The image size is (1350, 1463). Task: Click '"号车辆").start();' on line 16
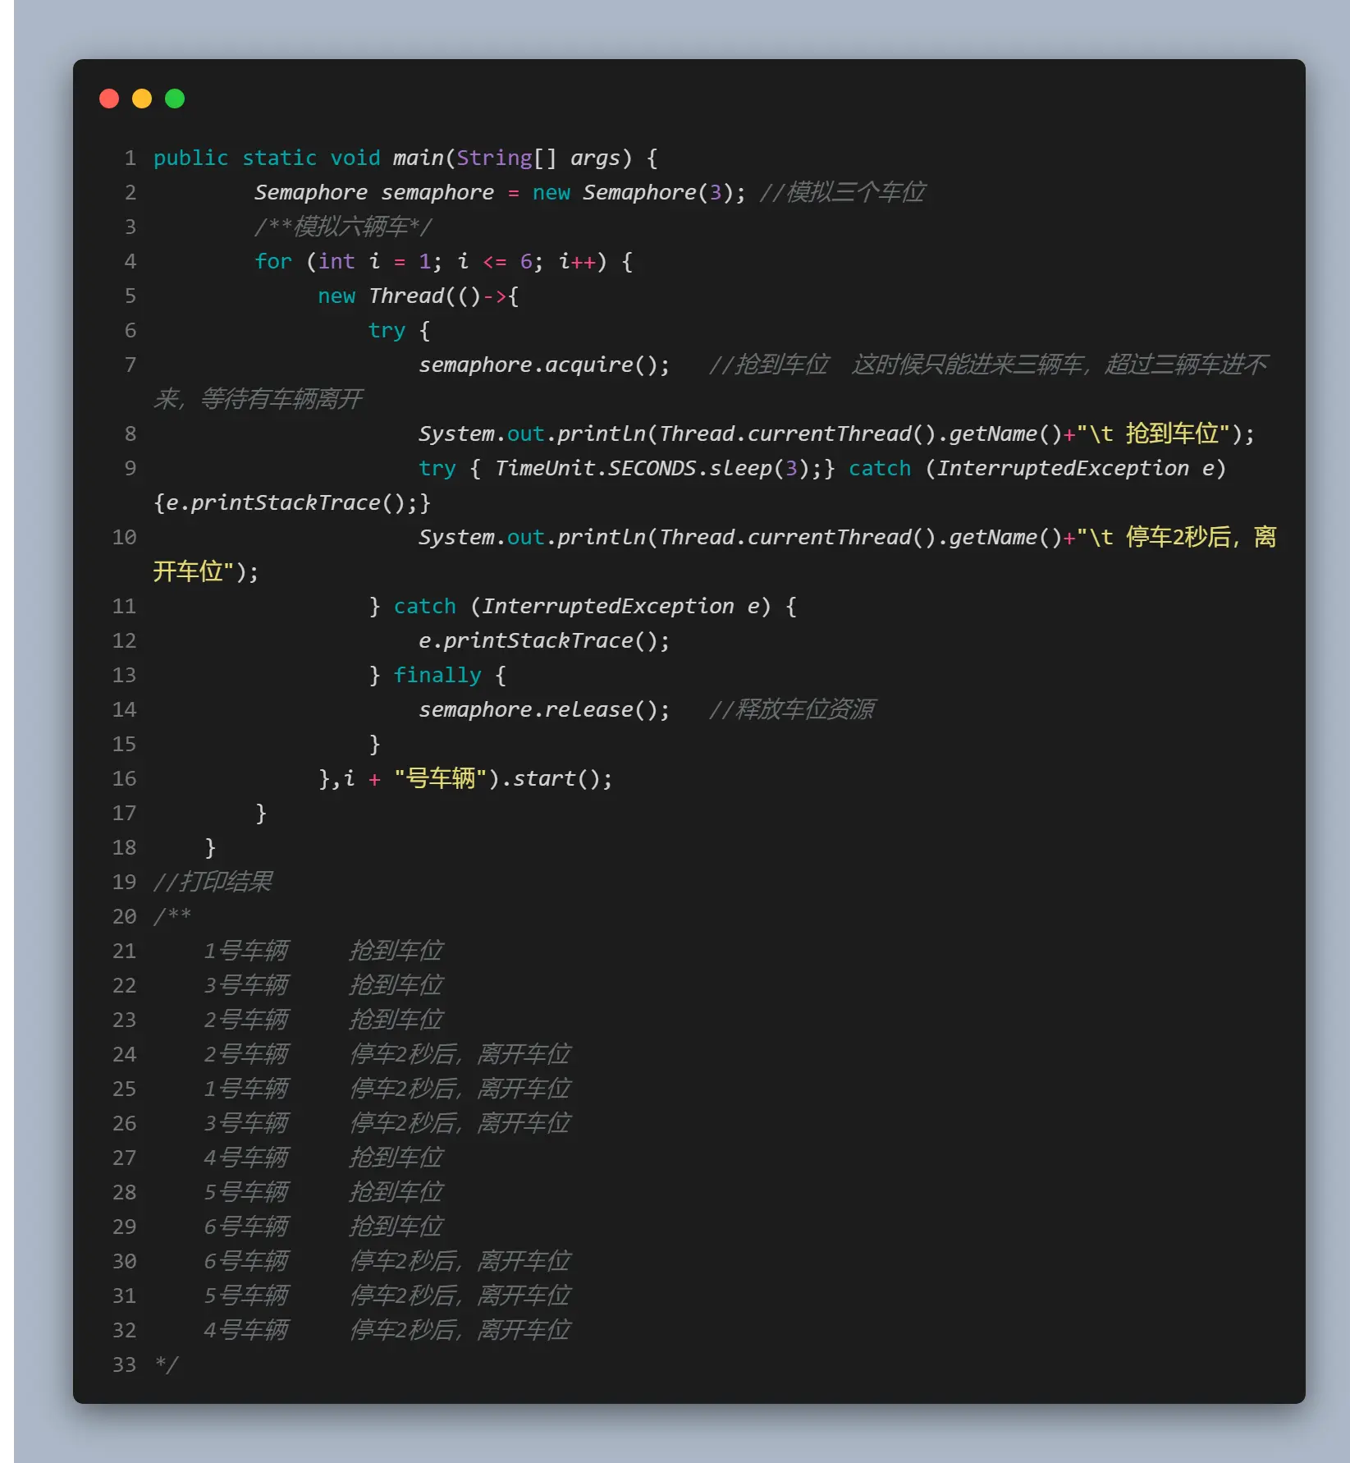[503, 778]
